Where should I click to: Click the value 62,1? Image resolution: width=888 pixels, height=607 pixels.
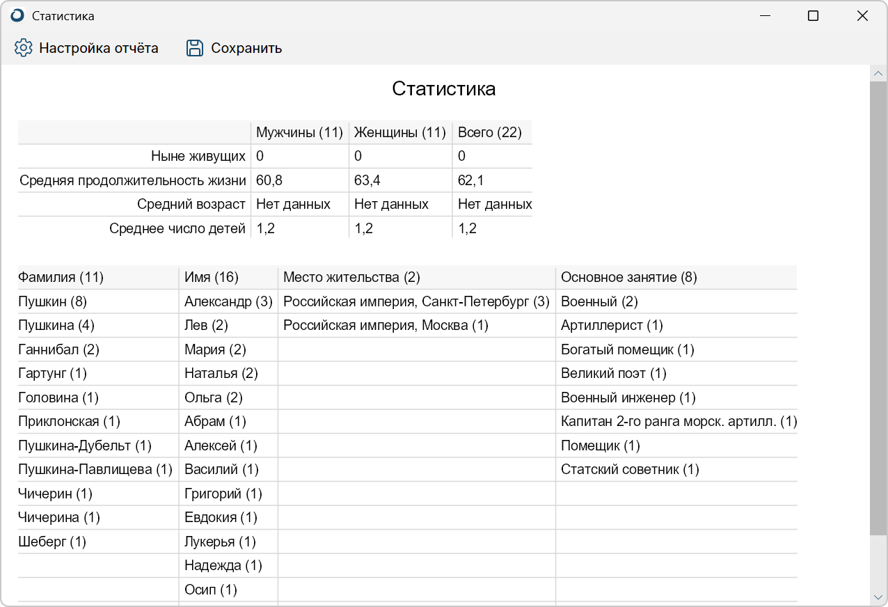click(x=470, y=180)
